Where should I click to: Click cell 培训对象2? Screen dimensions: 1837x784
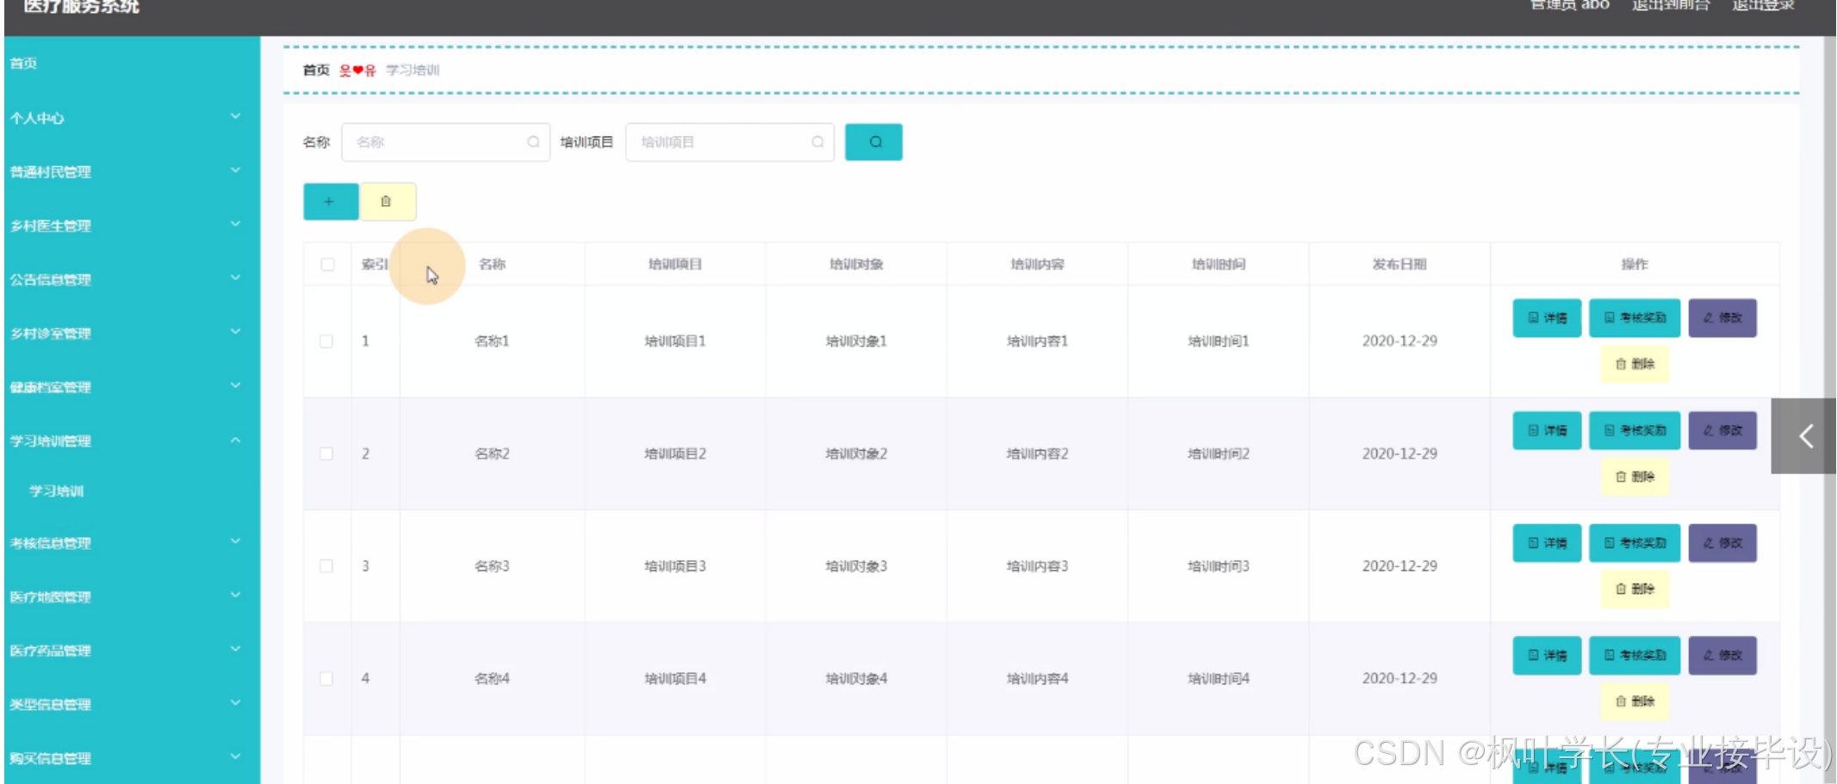[856, 454]
